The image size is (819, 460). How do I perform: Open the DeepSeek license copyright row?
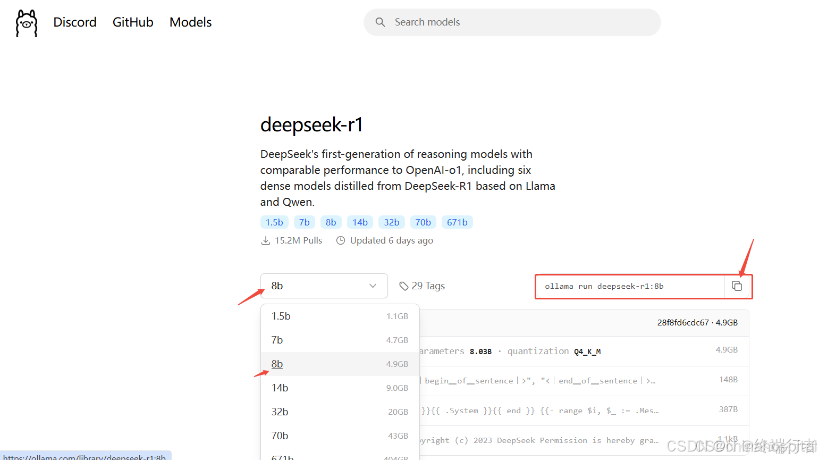[584, 441]
